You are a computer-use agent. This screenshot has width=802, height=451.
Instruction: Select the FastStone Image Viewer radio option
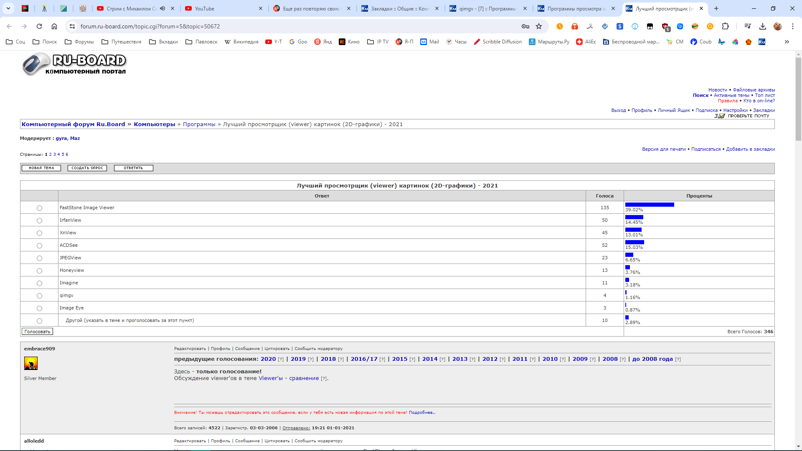pyautogui.click(x=39, y=208)
